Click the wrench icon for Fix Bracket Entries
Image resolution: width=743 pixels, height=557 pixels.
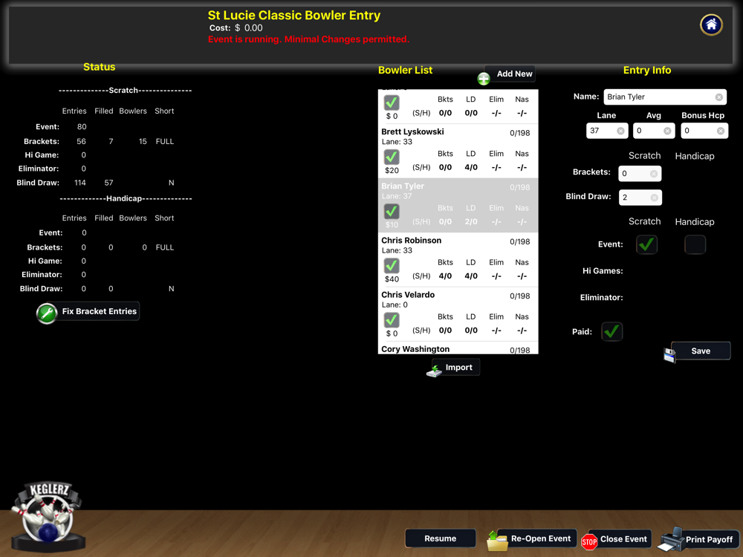[47, 313]
